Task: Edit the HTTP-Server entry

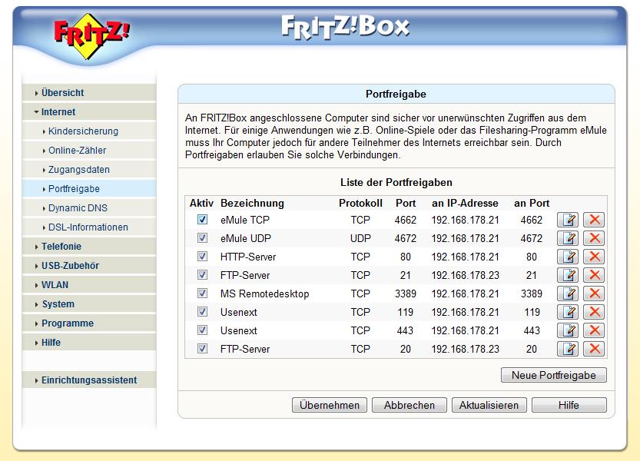Action: (568, 257)
